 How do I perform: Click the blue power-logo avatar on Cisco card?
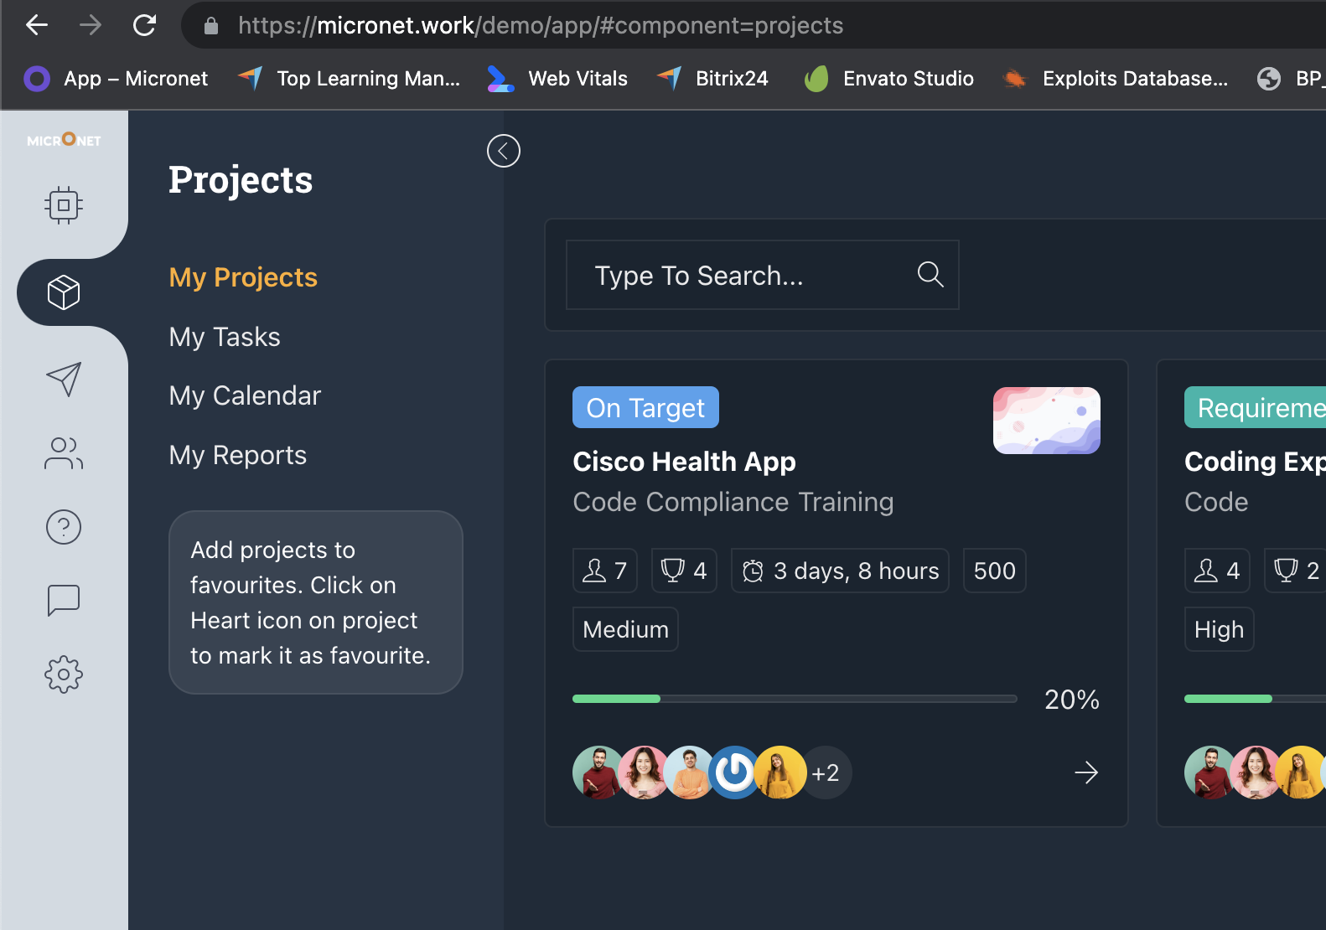735,772
